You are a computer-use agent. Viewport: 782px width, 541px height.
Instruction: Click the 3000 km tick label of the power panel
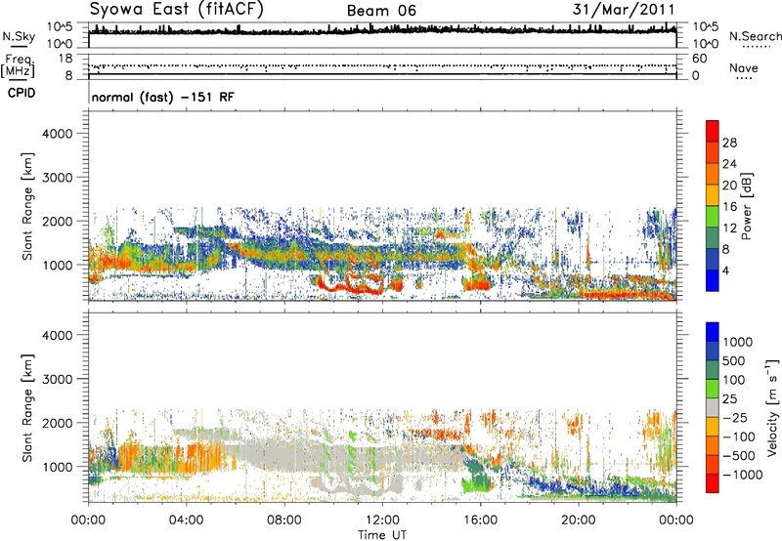(58, 178)
